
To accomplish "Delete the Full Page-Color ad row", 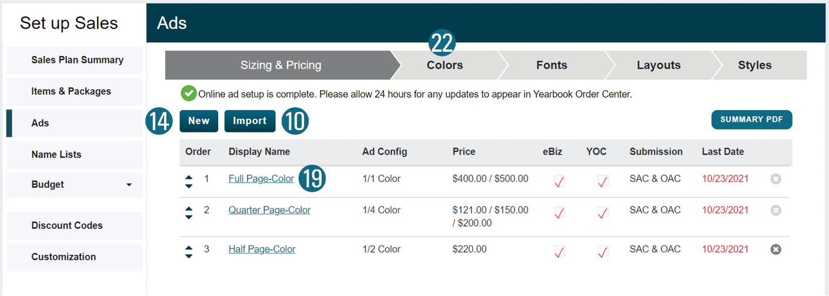I will click(x=775, y=179).
